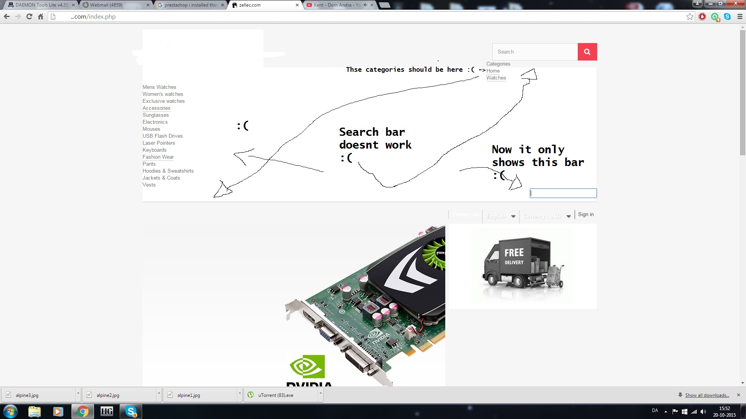Click the Home link under Categories
Screen dimensions: 746x419
(x=493, y=71)
